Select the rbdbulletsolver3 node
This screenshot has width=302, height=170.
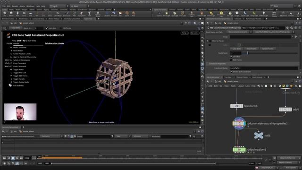pos(239,150)
